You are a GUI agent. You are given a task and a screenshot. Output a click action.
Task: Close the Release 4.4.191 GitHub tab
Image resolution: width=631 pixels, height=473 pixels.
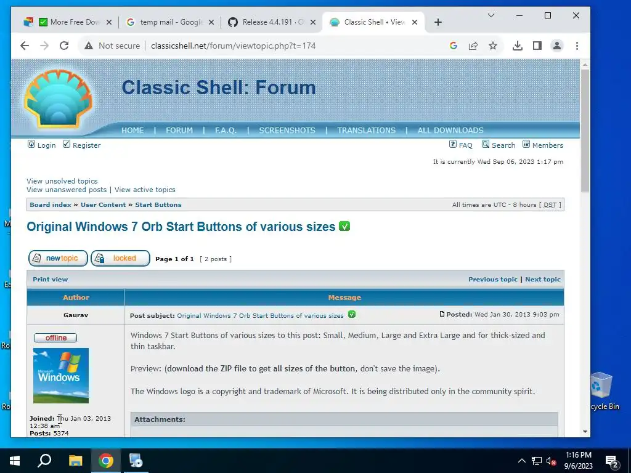[314, 23]
